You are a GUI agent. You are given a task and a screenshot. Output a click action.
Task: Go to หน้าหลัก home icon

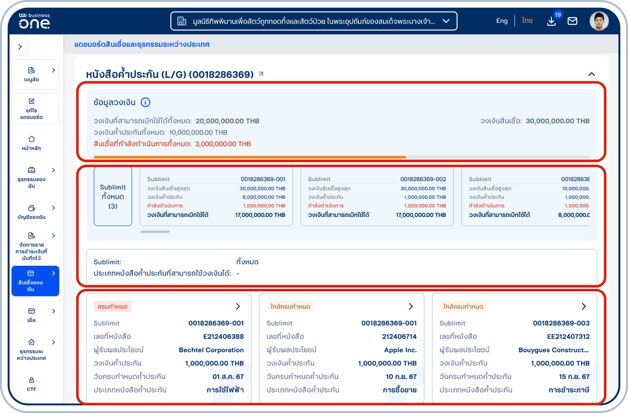tap(31, 139)
